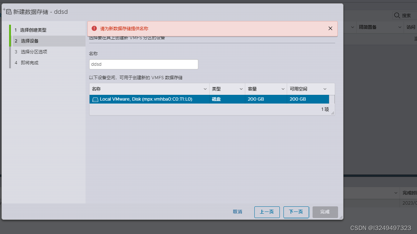Click the 精简置备 header in background table

click(x=368, y=27)
